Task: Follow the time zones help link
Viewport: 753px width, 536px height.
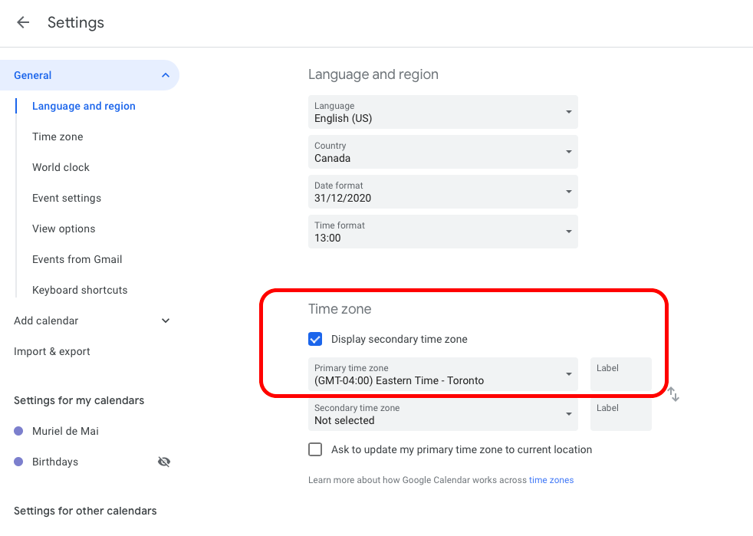Action: 551,480
